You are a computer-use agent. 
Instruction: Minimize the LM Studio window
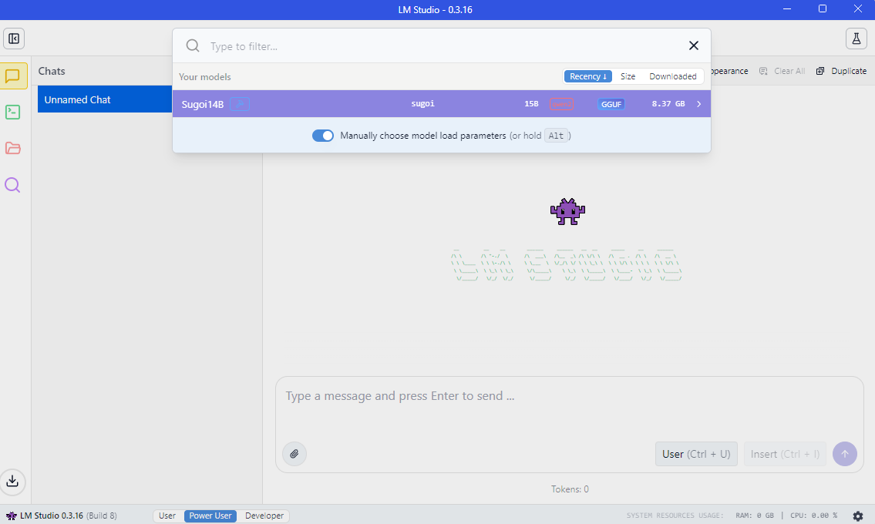point(787,9)
